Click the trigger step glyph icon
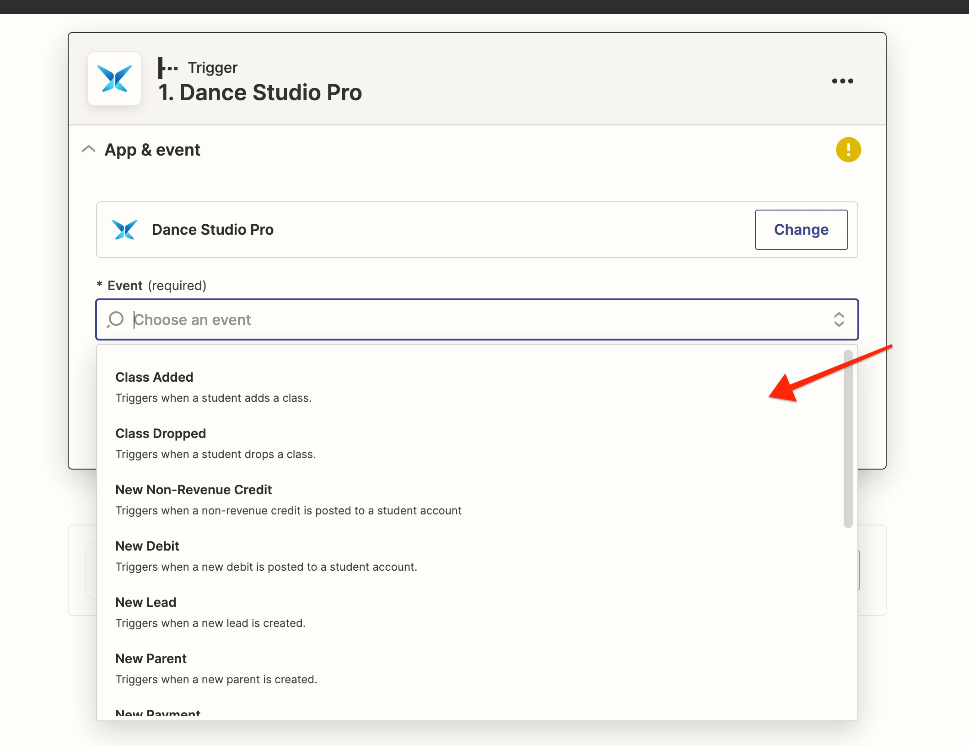This screenshot has width=969, height=746. coord(168,68)
